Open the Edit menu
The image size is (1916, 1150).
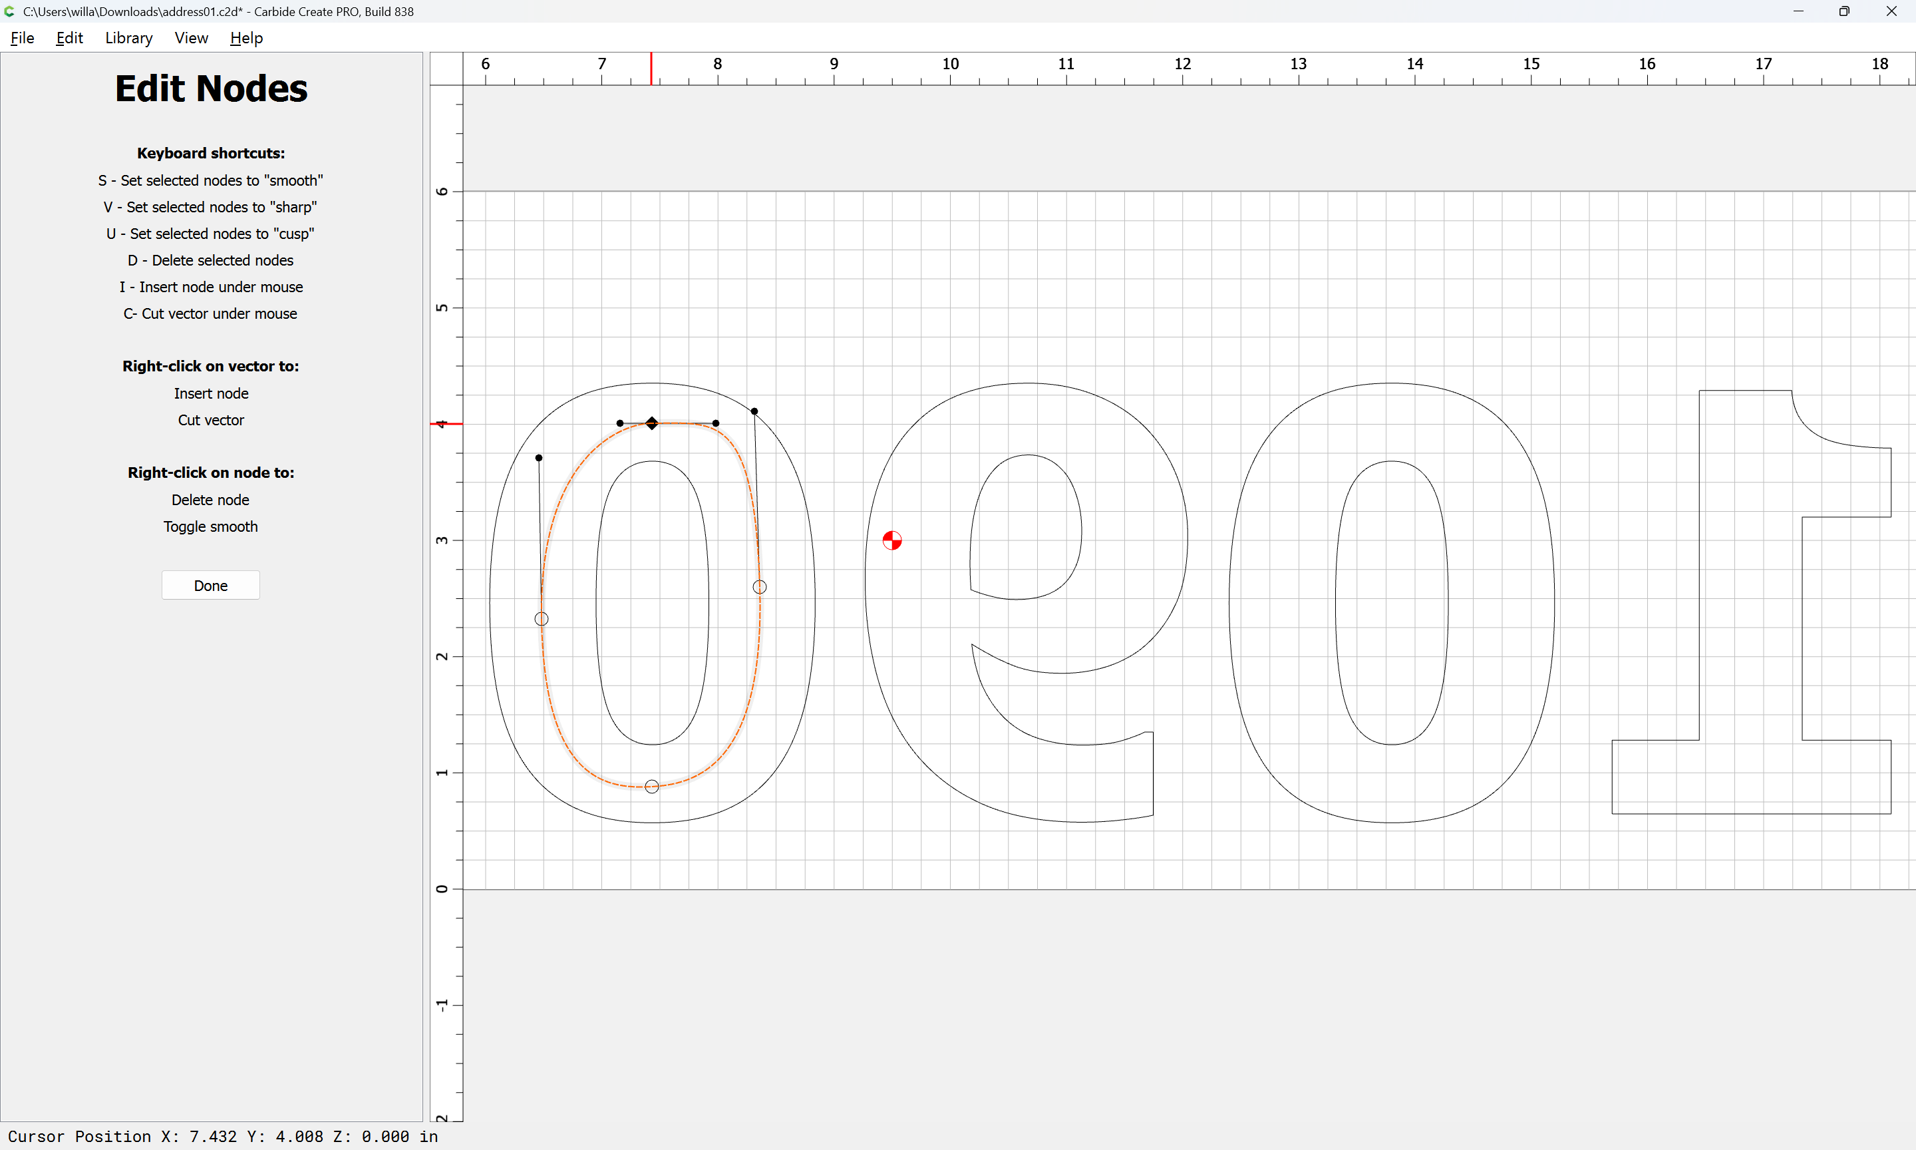[x=69, y=38]
